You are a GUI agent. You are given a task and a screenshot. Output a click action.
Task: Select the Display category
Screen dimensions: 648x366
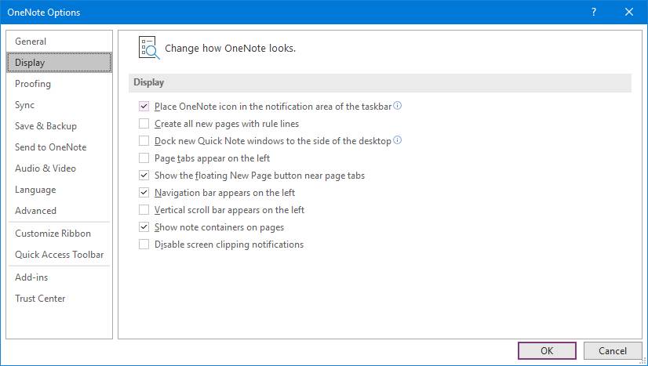click(x=59, y=63)
